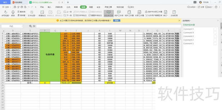Click the formula bar input field
222x110 pixels.
tap(109, 26)
